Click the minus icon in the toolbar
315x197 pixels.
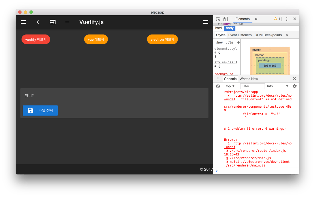pos(67,22)
